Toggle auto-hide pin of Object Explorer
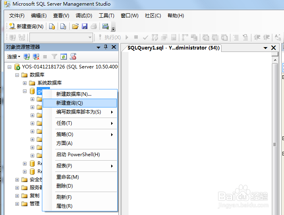 [x=106, y=47]
